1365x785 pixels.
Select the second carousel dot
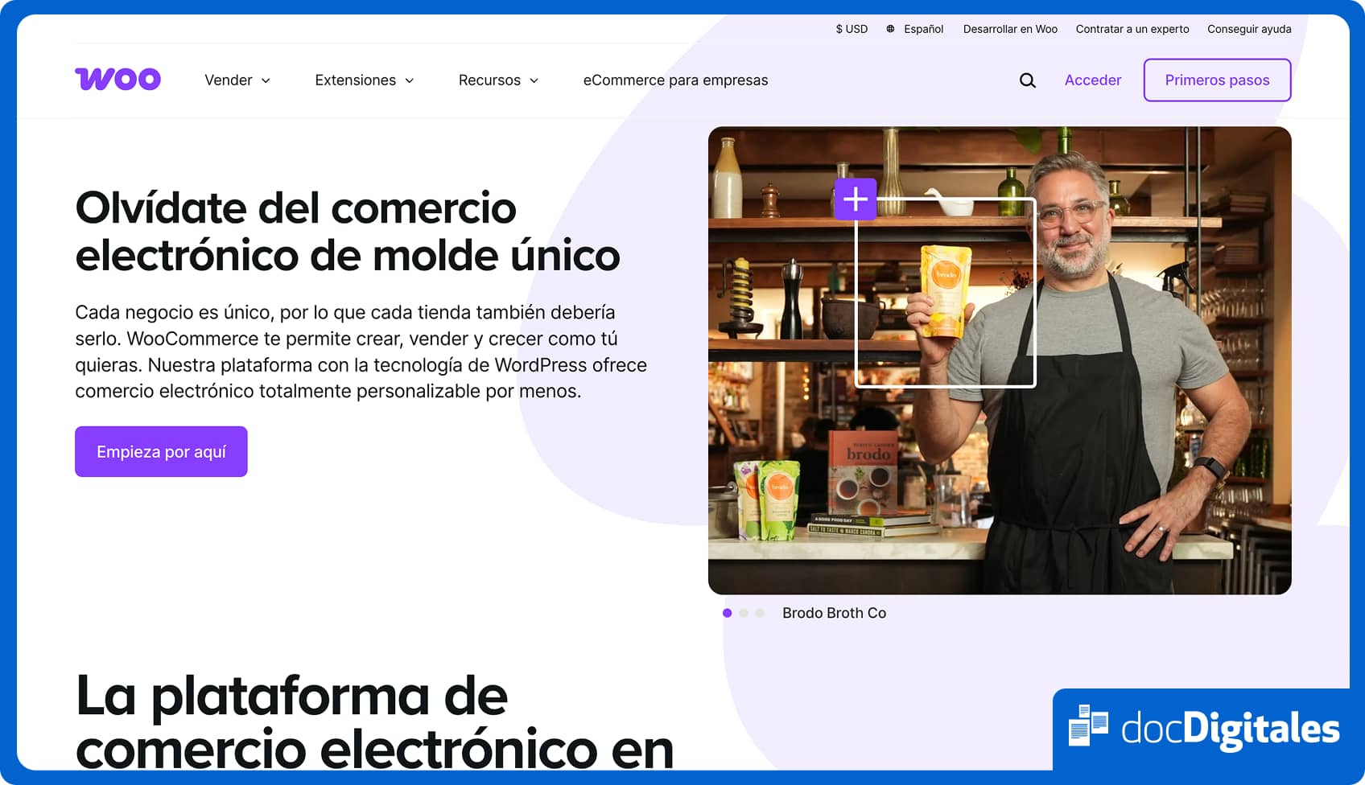click(744, 613)
